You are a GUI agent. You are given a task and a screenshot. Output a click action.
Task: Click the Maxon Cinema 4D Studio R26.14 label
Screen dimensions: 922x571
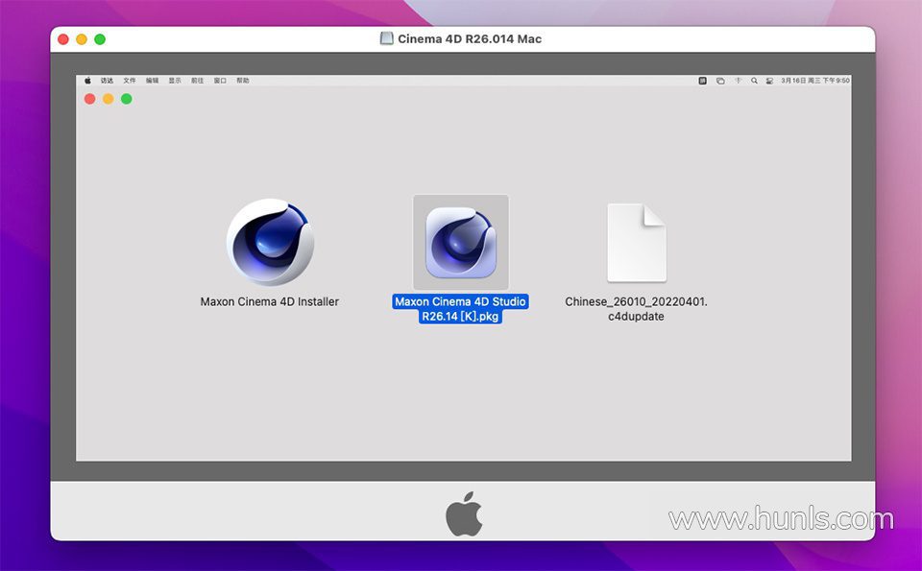point(461,309)
